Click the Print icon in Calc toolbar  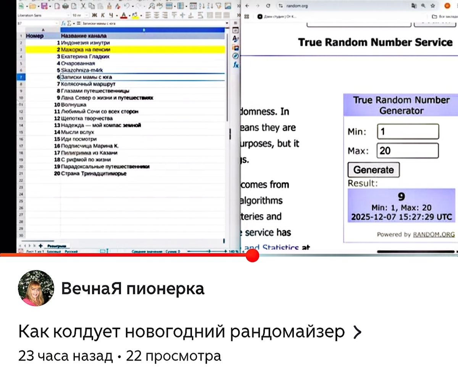coord(65,6)
